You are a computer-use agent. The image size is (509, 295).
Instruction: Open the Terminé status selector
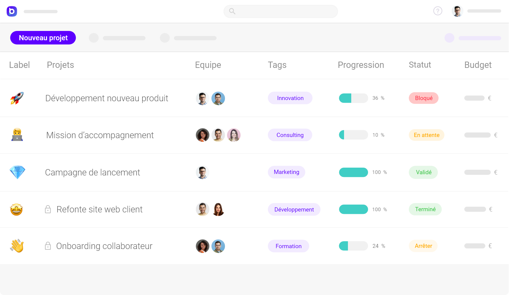[425, 209]
